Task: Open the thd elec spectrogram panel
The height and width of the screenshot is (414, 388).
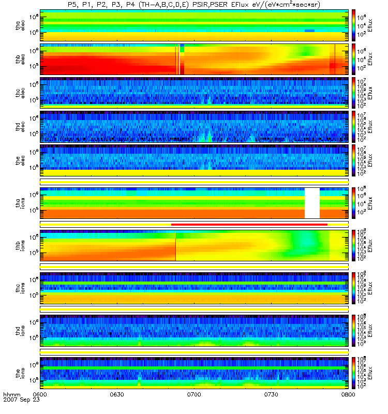Action: [x=194, y=126]
